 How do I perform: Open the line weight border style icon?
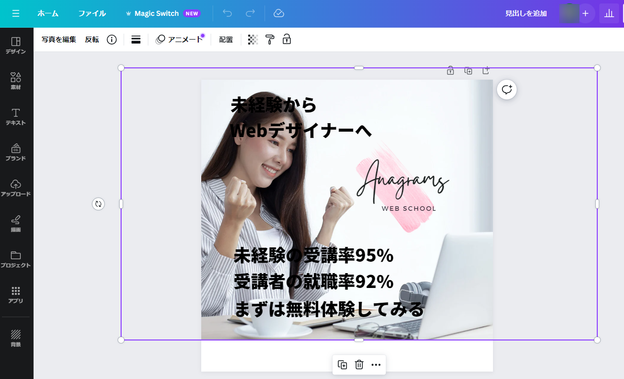tap(136, 40)
